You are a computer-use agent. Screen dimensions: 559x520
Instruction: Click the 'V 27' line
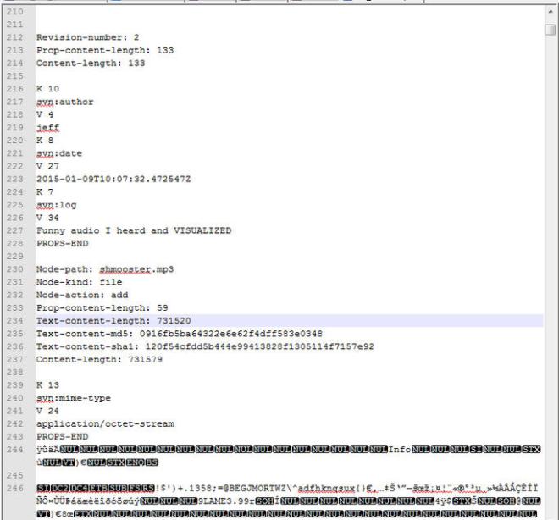click(47, 166)
